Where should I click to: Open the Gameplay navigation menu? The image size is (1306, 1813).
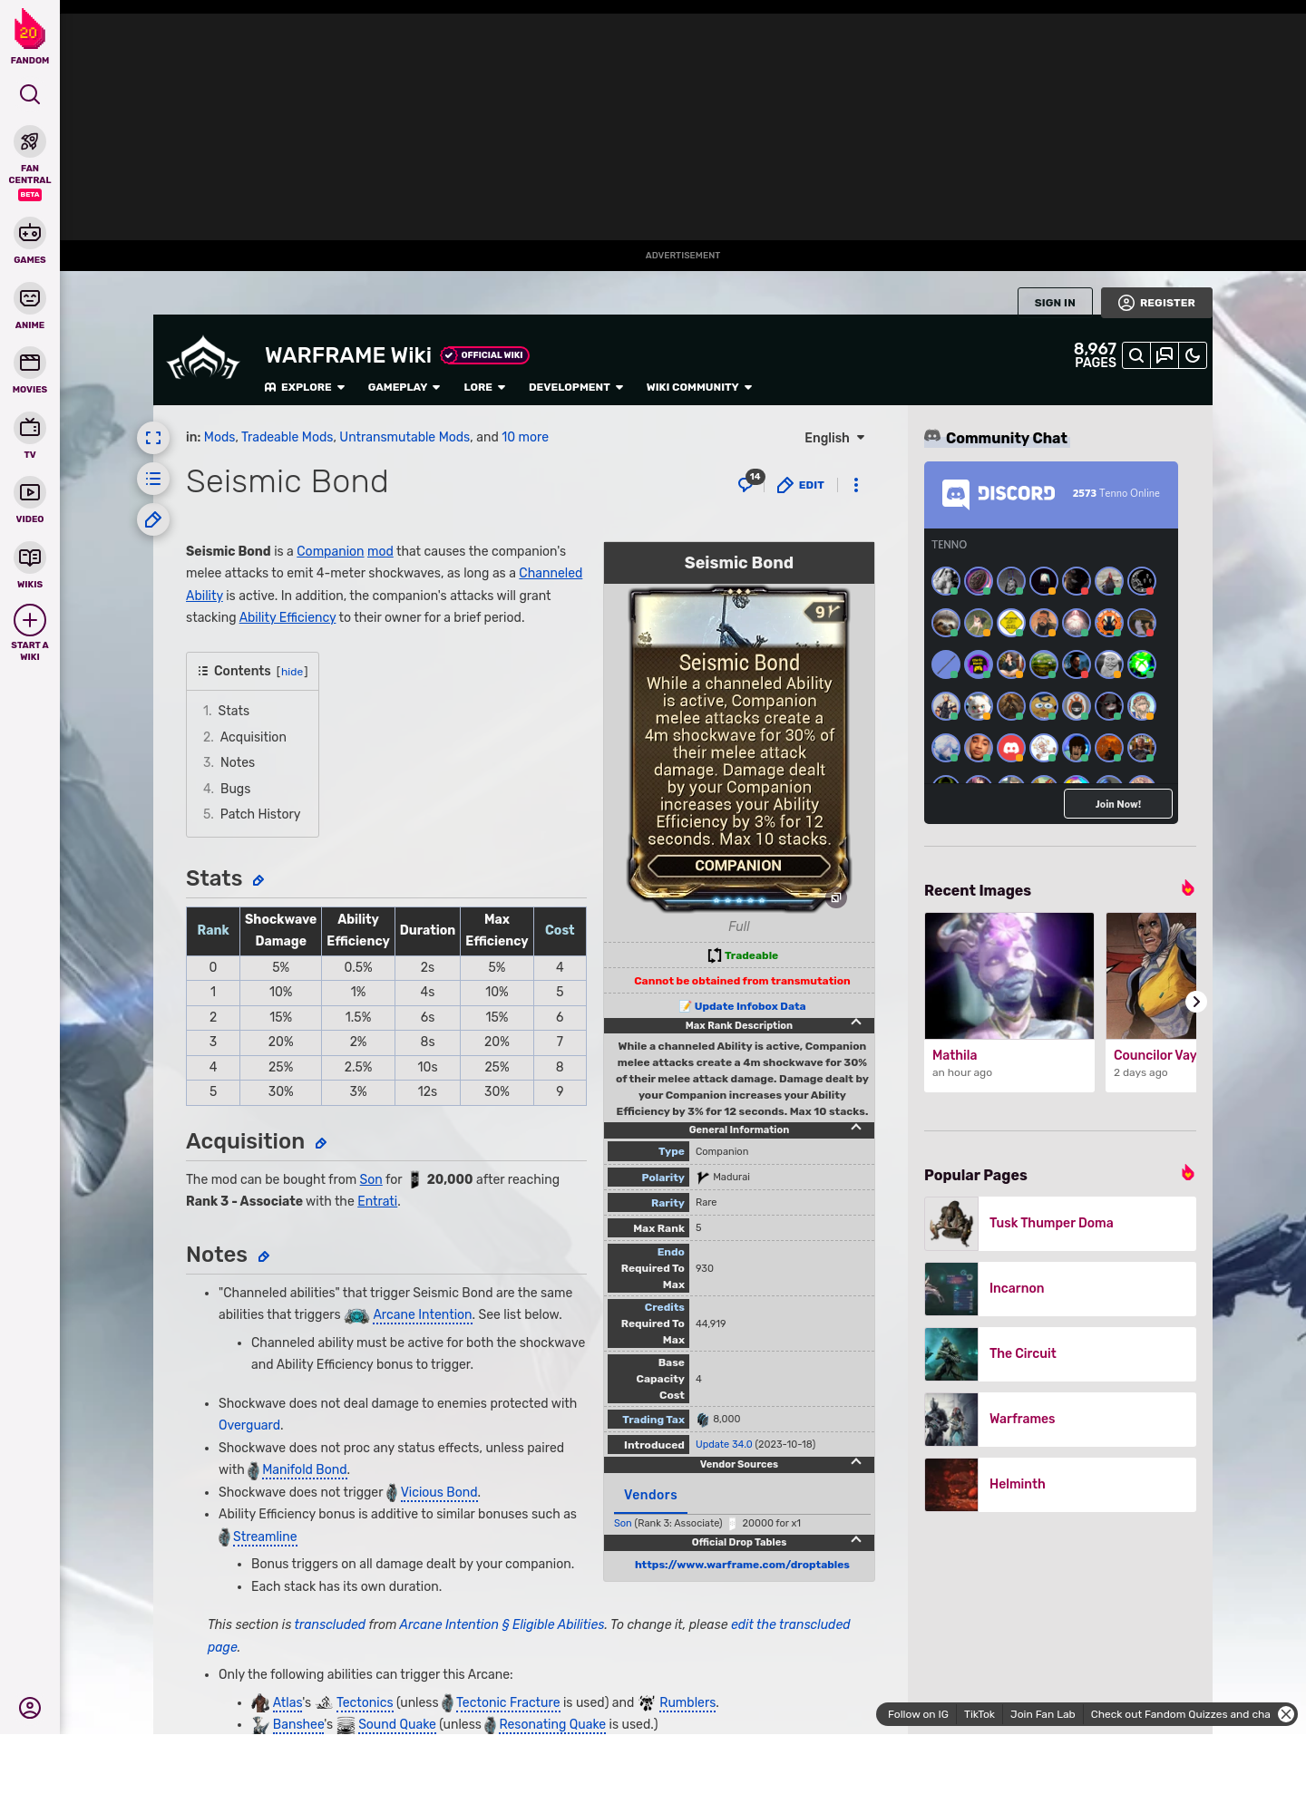(404, 387)
